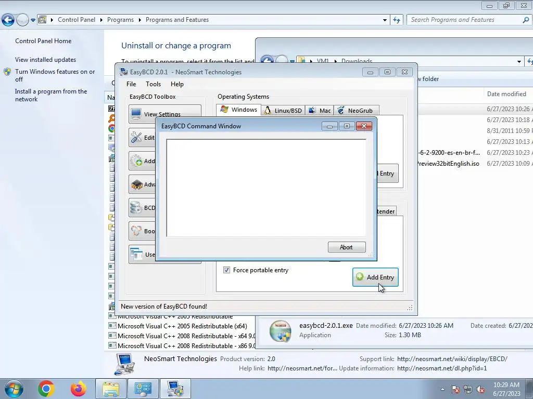Open Turn Windows features on or off
This screenshot has width=533, height=399.
tap(55, 75)
